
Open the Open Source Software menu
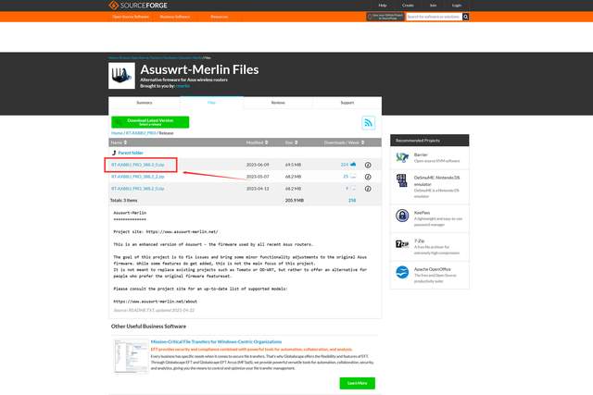(x=131, y=17)
